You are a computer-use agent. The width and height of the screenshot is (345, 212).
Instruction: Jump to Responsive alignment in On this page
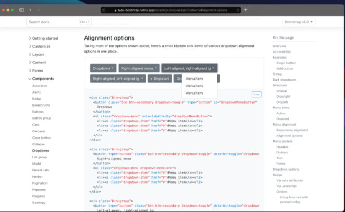pyautogui.click(x=292, y=130)
